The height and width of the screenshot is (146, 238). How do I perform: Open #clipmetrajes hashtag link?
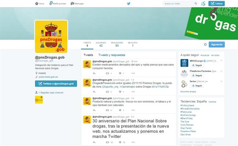coord(127,87)
